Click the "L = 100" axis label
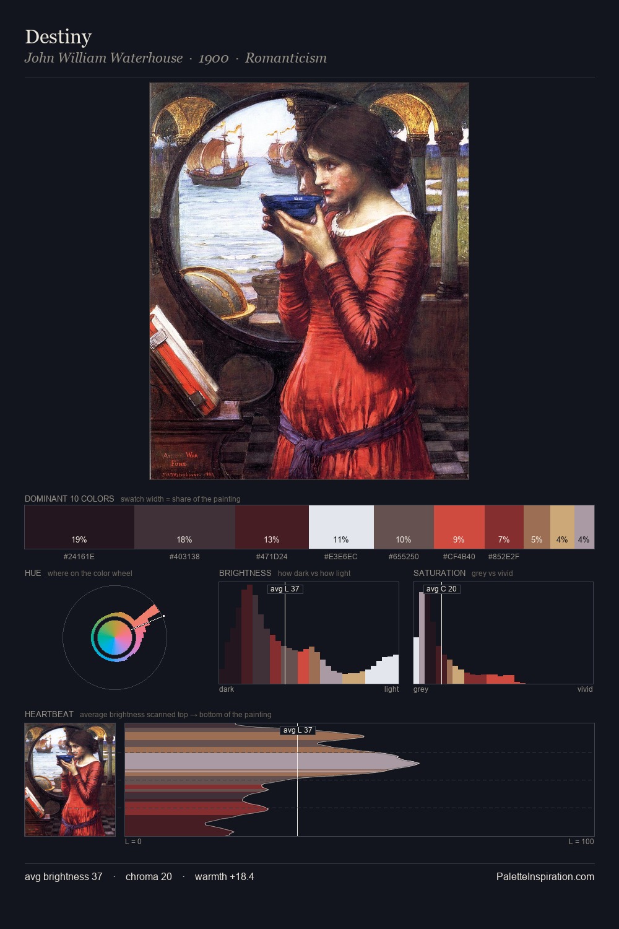619x929 pixels. [x=581, y=842]
